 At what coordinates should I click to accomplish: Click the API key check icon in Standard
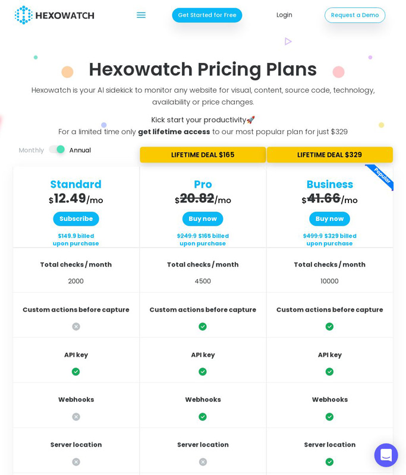coord(75,372)
